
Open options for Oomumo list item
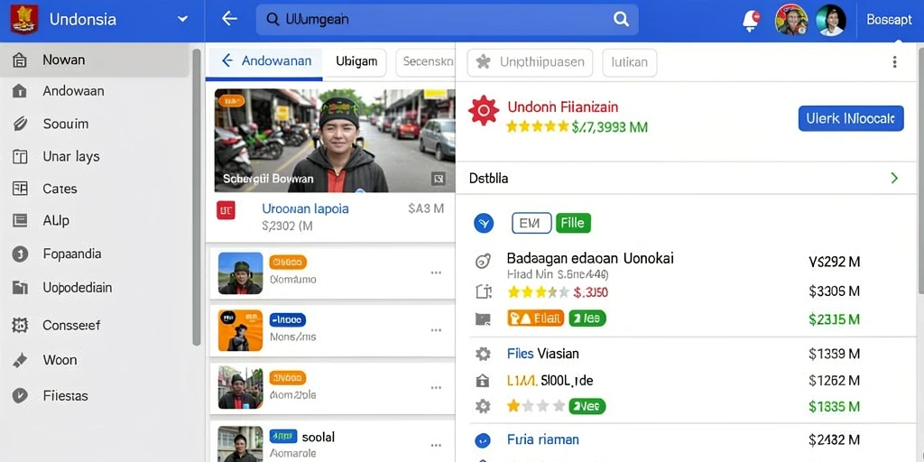[x=436, y=273]
